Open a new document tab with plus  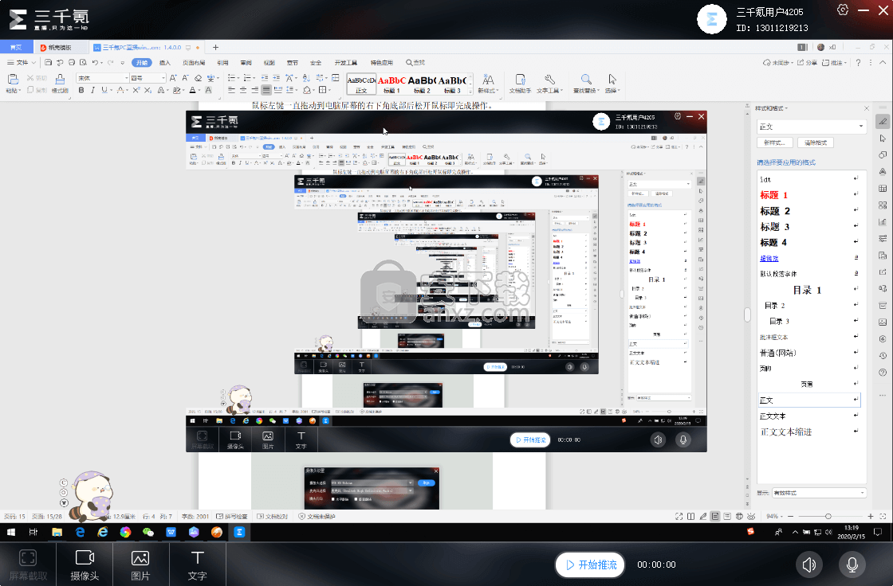coord(215,47)
